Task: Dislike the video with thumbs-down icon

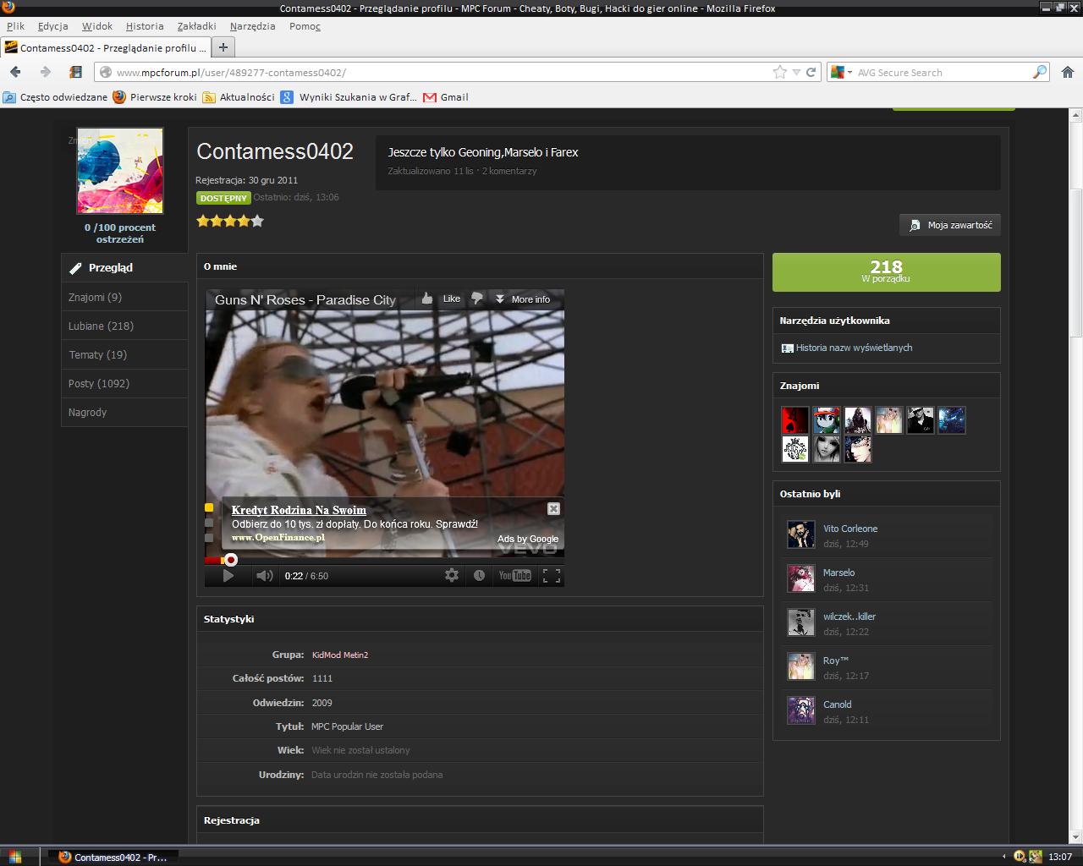Action: (477, 299)
